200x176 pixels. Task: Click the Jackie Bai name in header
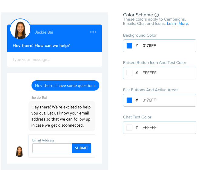coord(44,32)
